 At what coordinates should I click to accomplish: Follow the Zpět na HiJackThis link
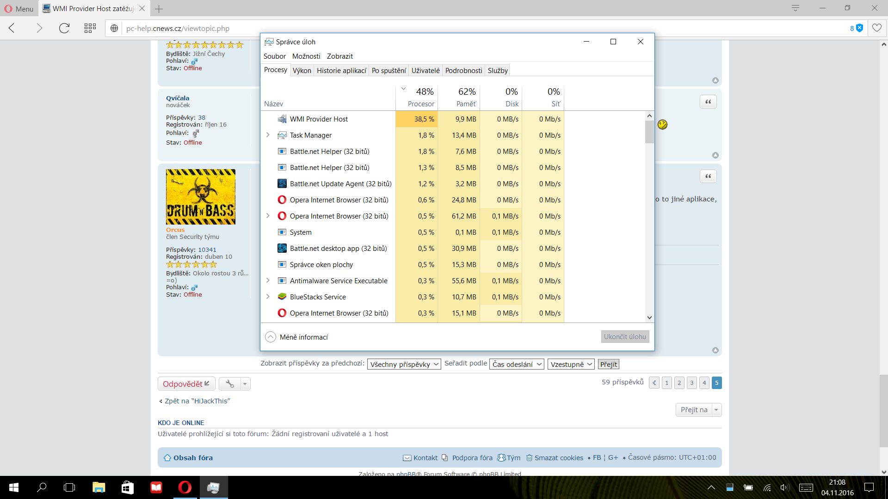coord(197,401)
